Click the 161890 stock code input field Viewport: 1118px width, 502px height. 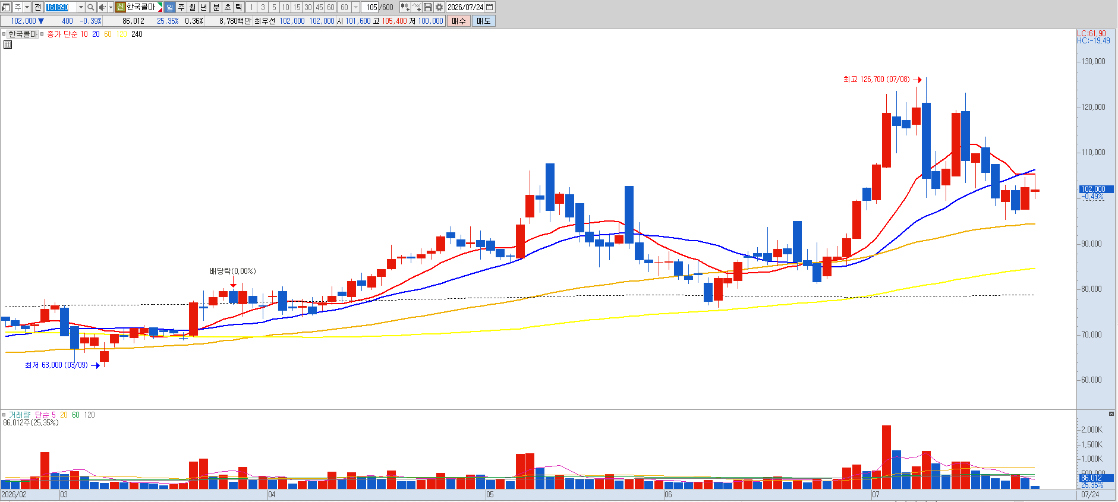tap(61, 7)
